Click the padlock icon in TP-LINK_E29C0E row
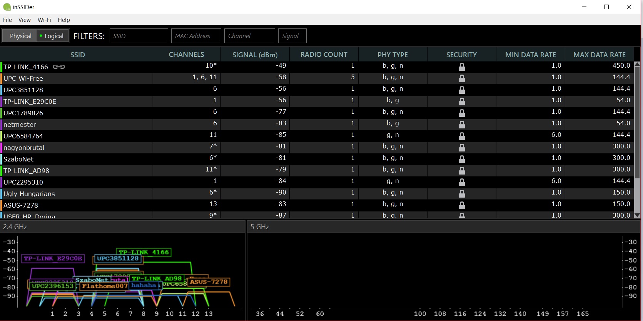Image resolution: width=643 pixels, height=321 pixels. pyautogui.click(x=462, y=101)
